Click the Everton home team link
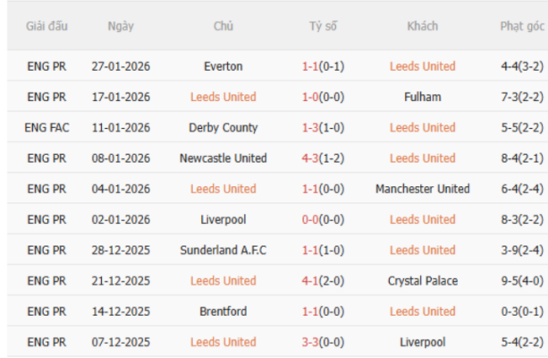This screenshot has height=358, width=548. point(223,66)
